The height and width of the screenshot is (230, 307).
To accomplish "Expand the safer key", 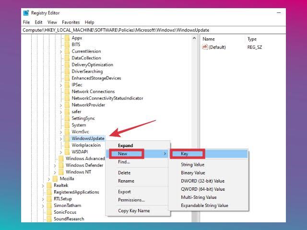I will pos(61,112).
